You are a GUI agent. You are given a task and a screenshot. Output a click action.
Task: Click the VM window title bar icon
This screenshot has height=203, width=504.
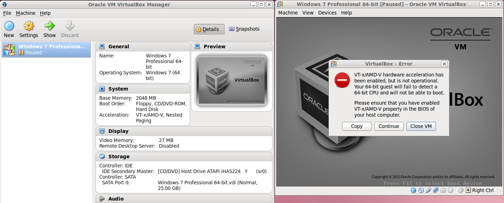point(280,4)
